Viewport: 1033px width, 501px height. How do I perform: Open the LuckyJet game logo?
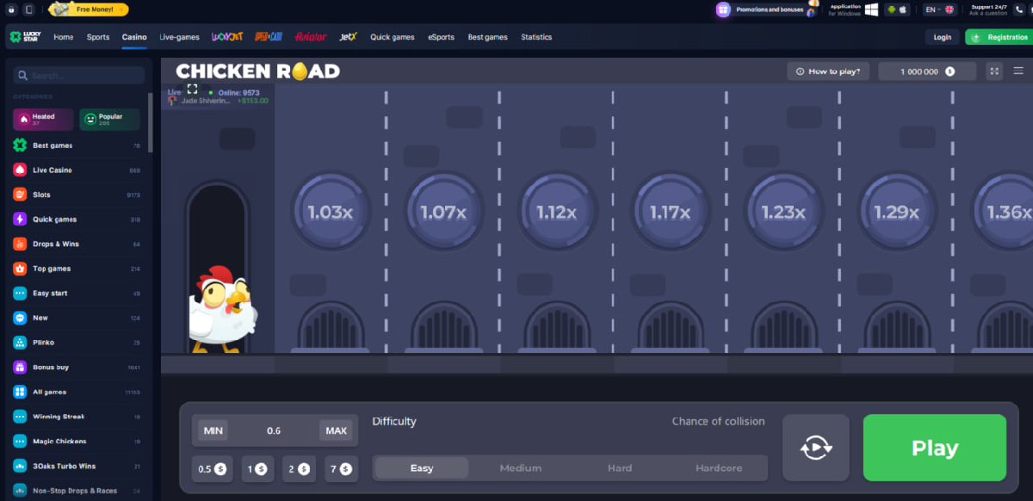[227, 37]
